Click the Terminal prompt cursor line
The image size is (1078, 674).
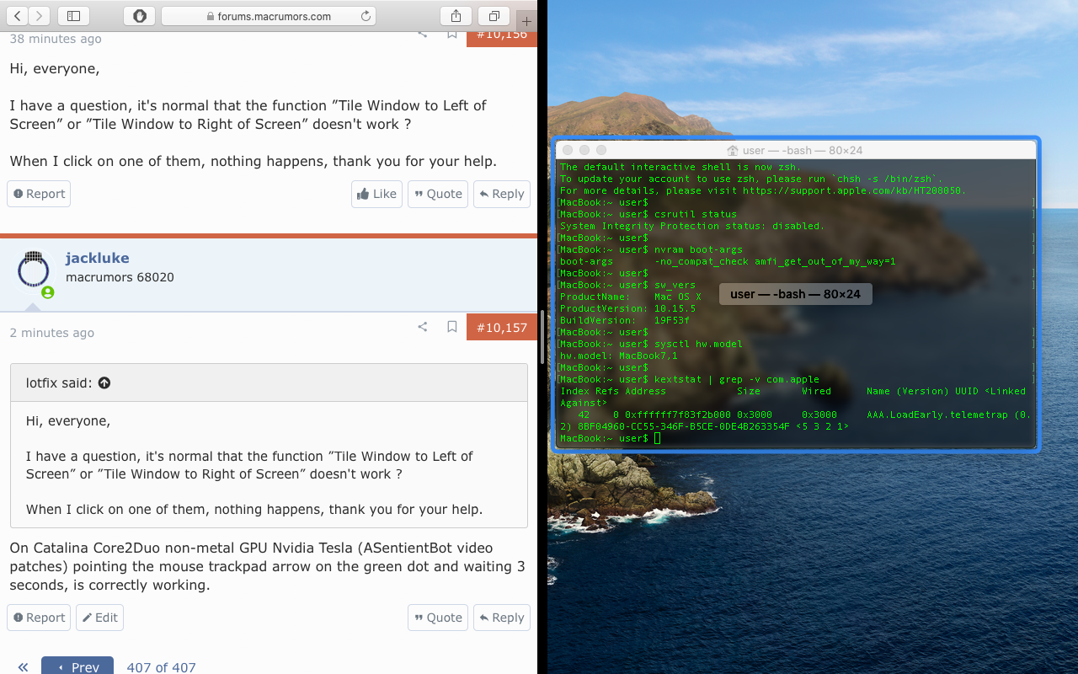coord(795,438)
